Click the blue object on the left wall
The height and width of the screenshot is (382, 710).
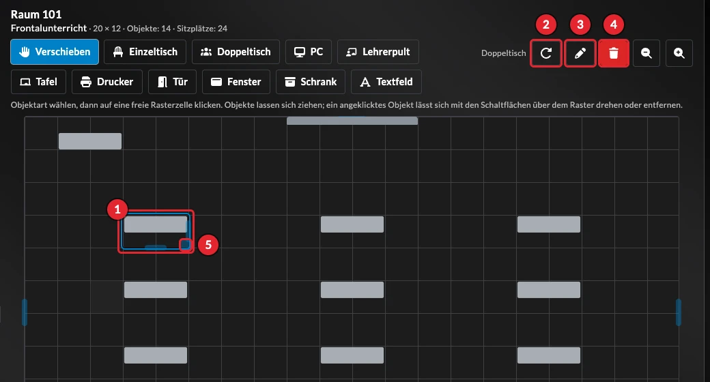pyautogui.click(x=25, y=312)
